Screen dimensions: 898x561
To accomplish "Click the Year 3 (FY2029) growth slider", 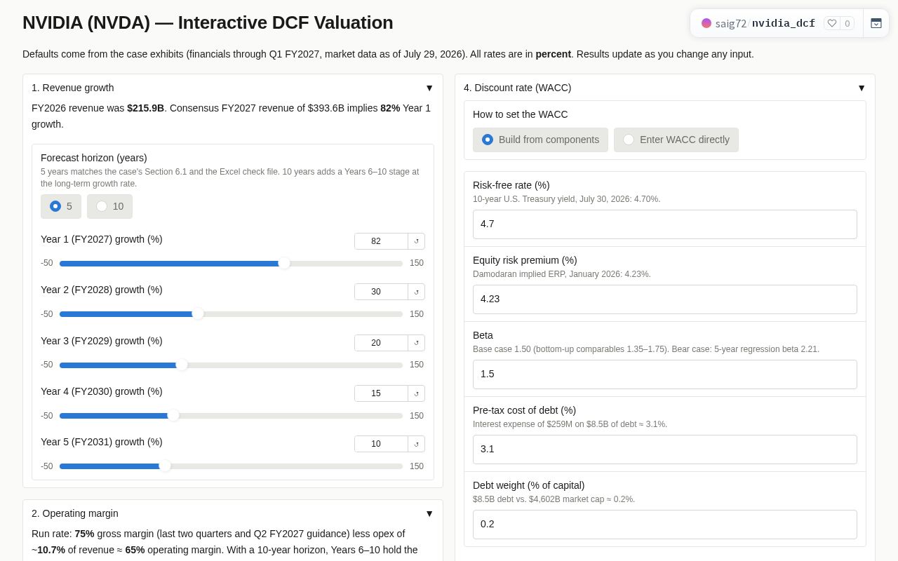I will [231, 365].
